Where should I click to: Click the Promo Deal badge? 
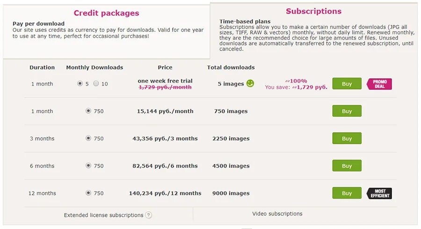[x=379, y=84]
